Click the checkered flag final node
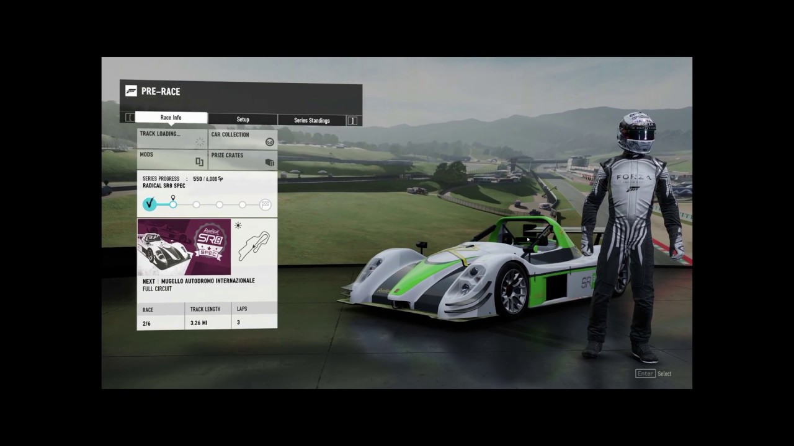794x446 pixels. pyautogui.click(x=265, y=204)
